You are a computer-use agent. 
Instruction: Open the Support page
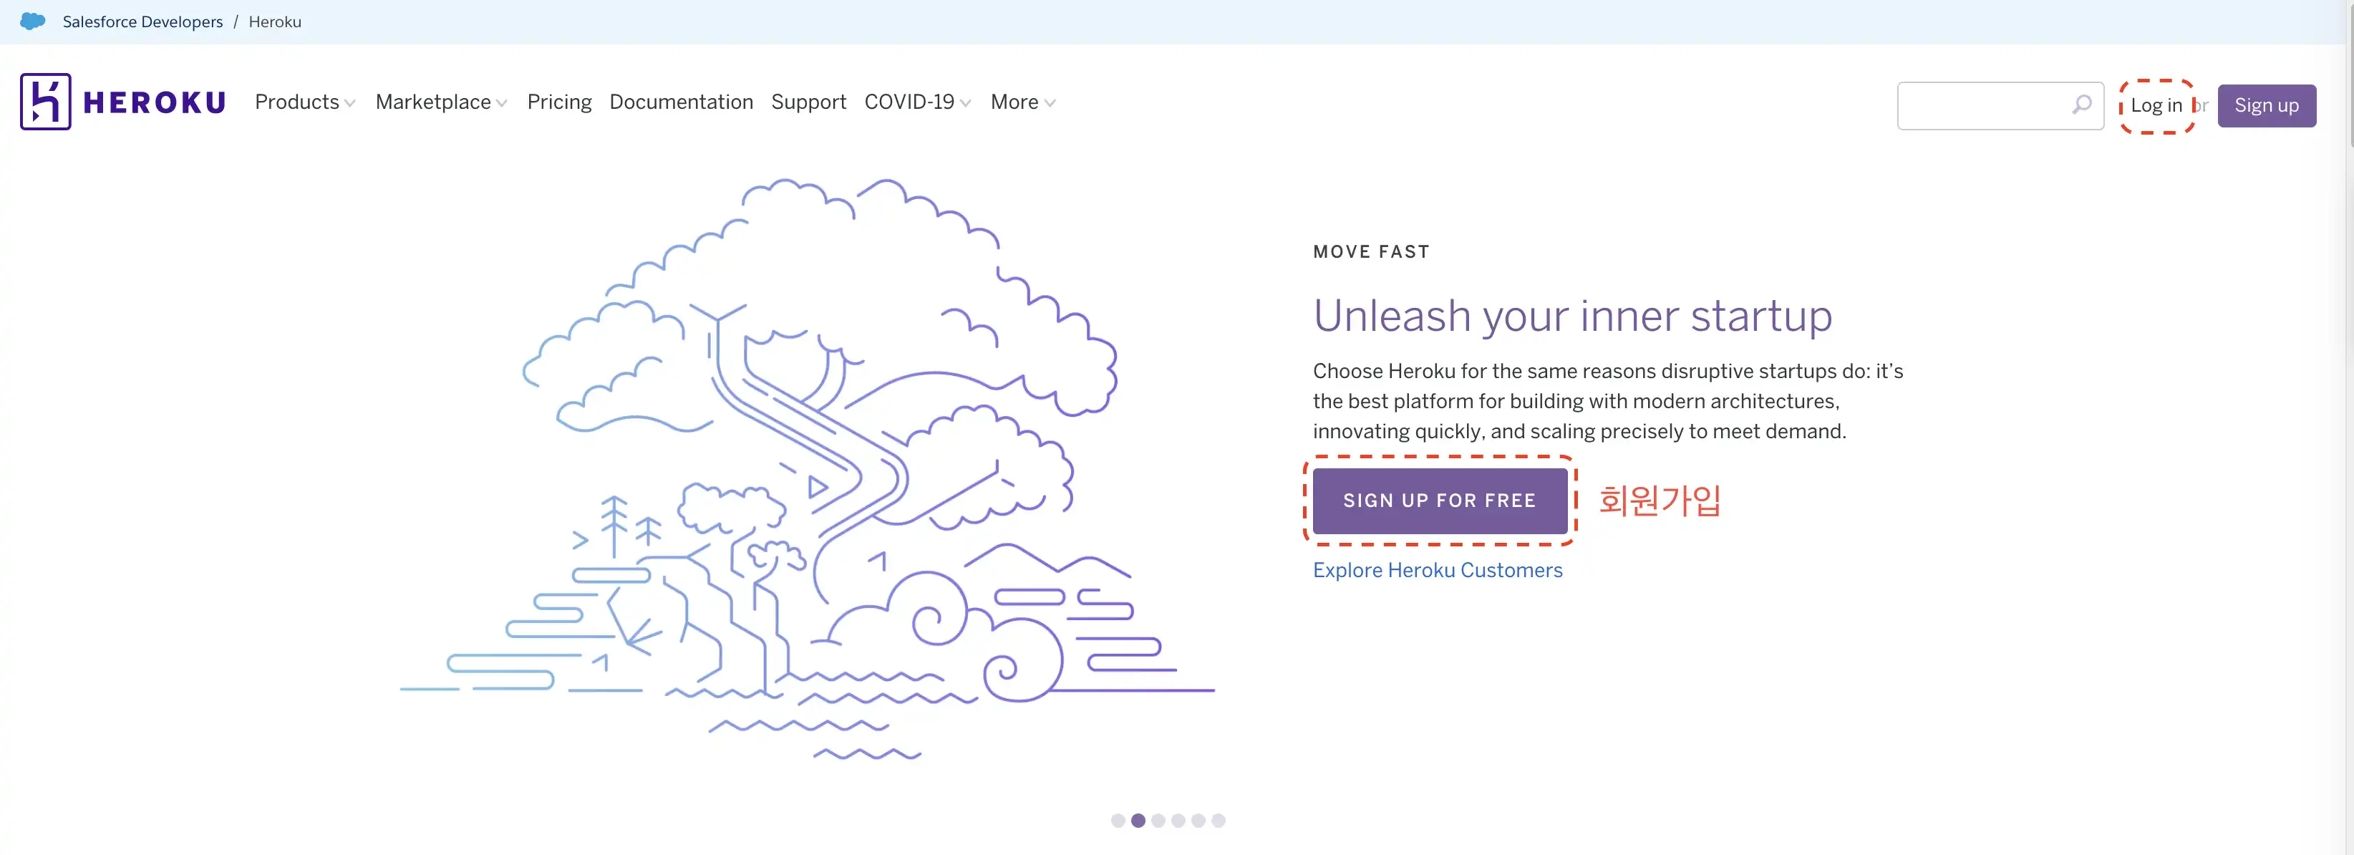808,102
